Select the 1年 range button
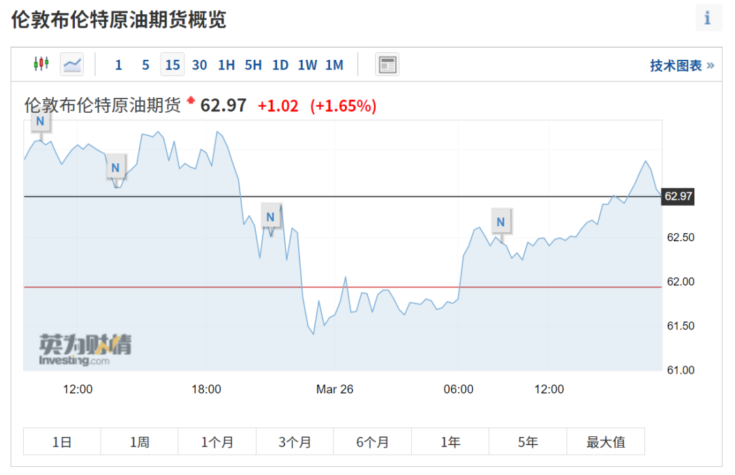 coord(450,441)
